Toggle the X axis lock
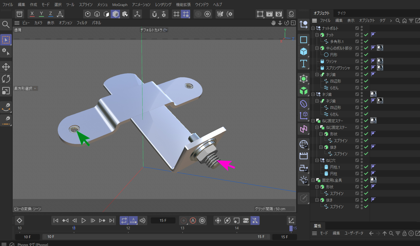Viewport: 420px width, 246px height. point(32,14)
